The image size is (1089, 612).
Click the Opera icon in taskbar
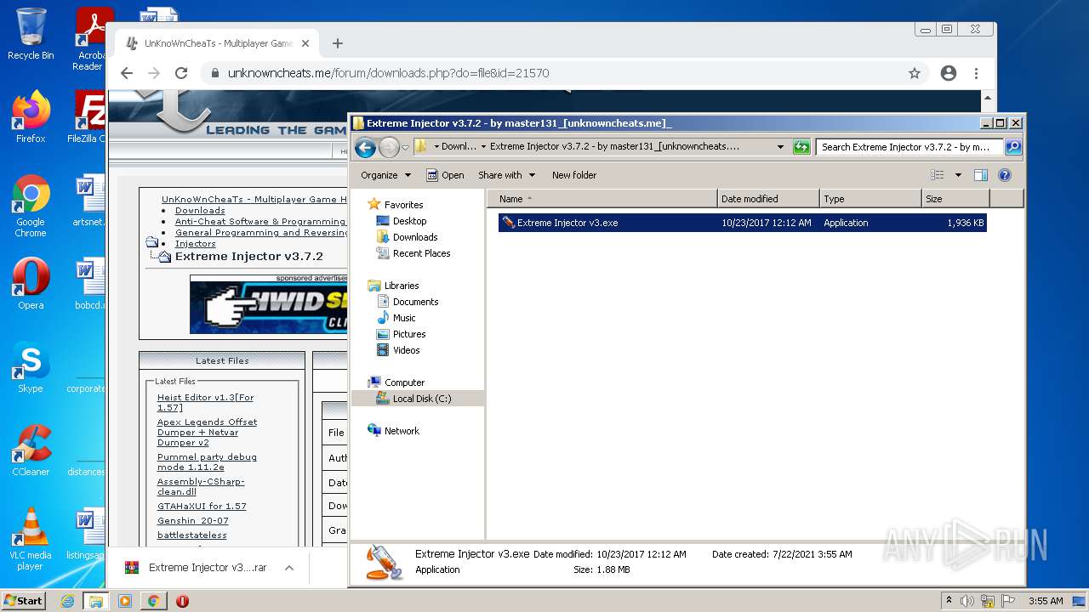[x=182, y=601]
